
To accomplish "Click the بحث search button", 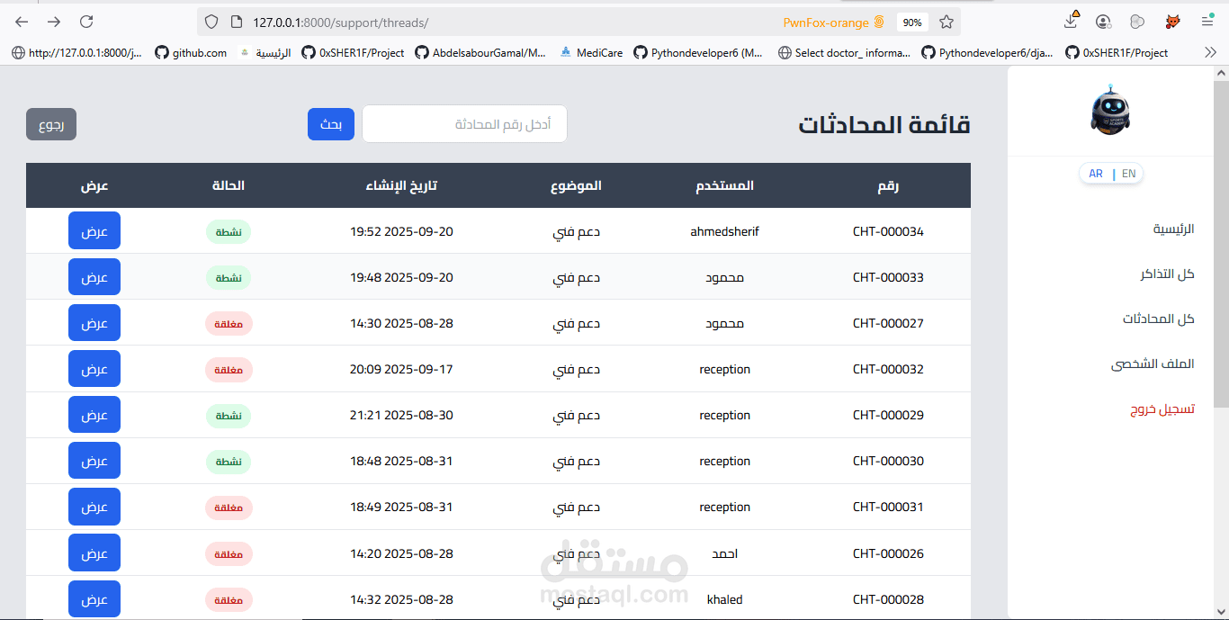I will point(331,124).
